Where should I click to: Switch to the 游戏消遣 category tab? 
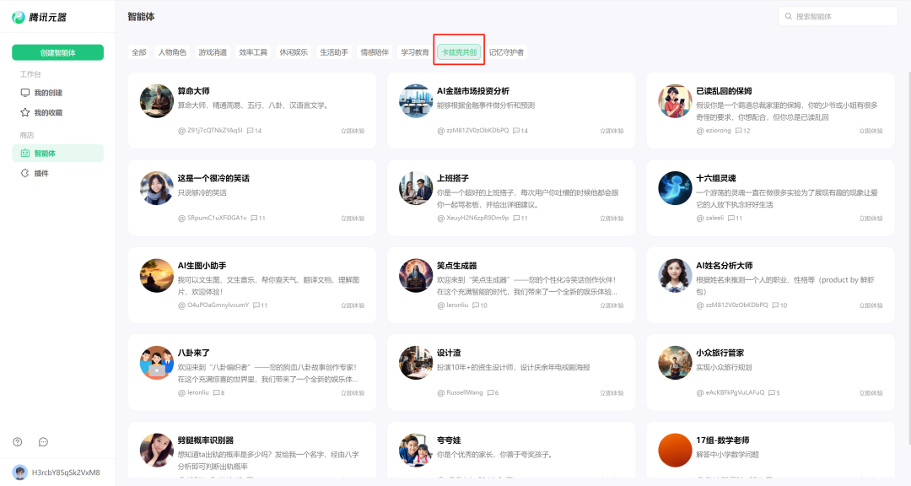coord(213,52)
